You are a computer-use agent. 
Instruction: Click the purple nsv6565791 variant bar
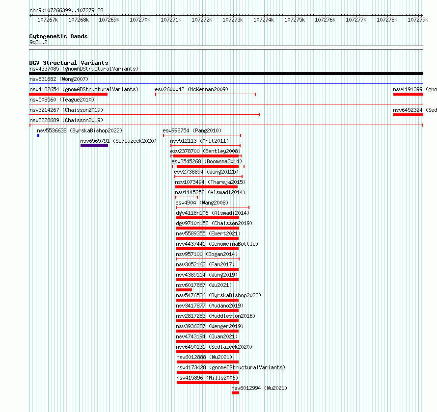94,146
